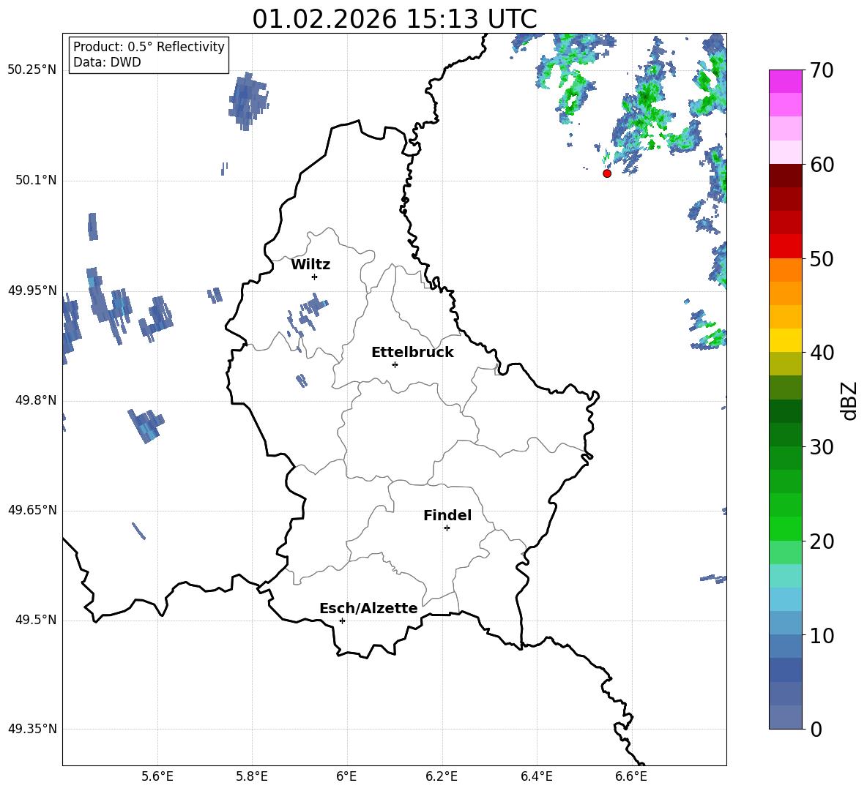Click the 40 value on the colorbar
867x791 pixels.
(822, 353)
